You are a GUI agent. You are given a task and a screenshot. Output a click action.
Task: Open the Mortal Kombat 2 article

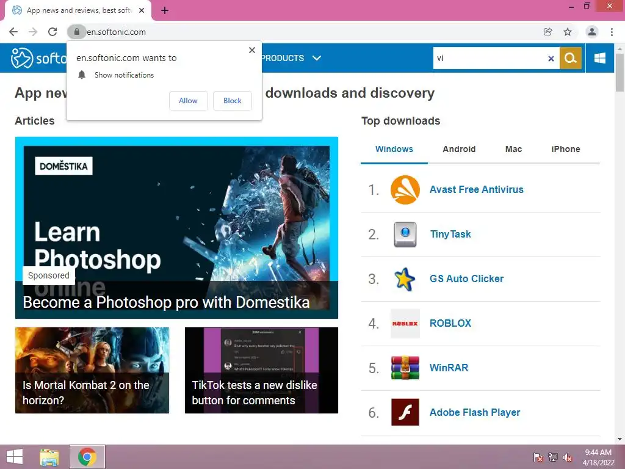(92, 370)
